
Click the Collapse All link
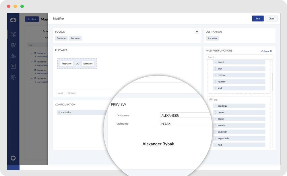coord(267,51)
